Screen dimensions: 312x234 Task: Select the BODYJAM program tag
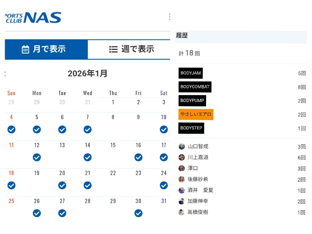191,73
